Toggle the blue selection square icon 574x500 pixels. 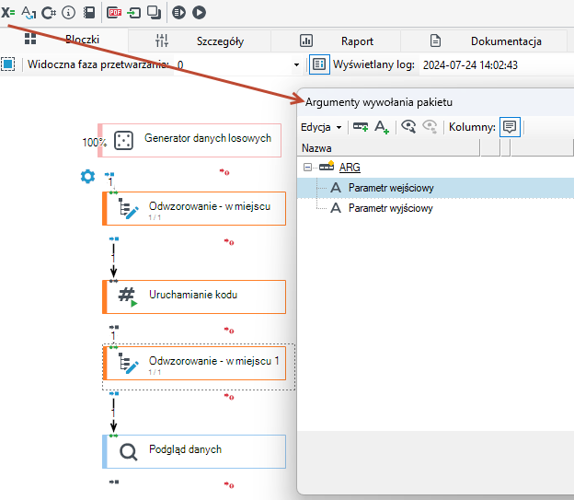coord(7,64)
